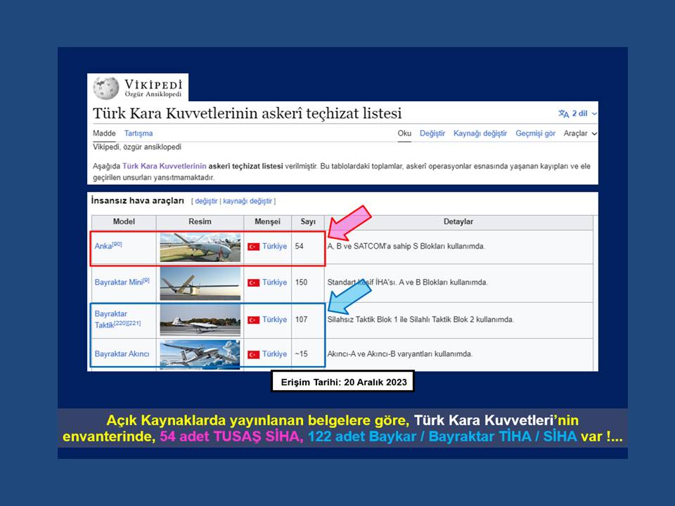Click the Turkish flag in Bayraktar Taktik row

point(254,320)
